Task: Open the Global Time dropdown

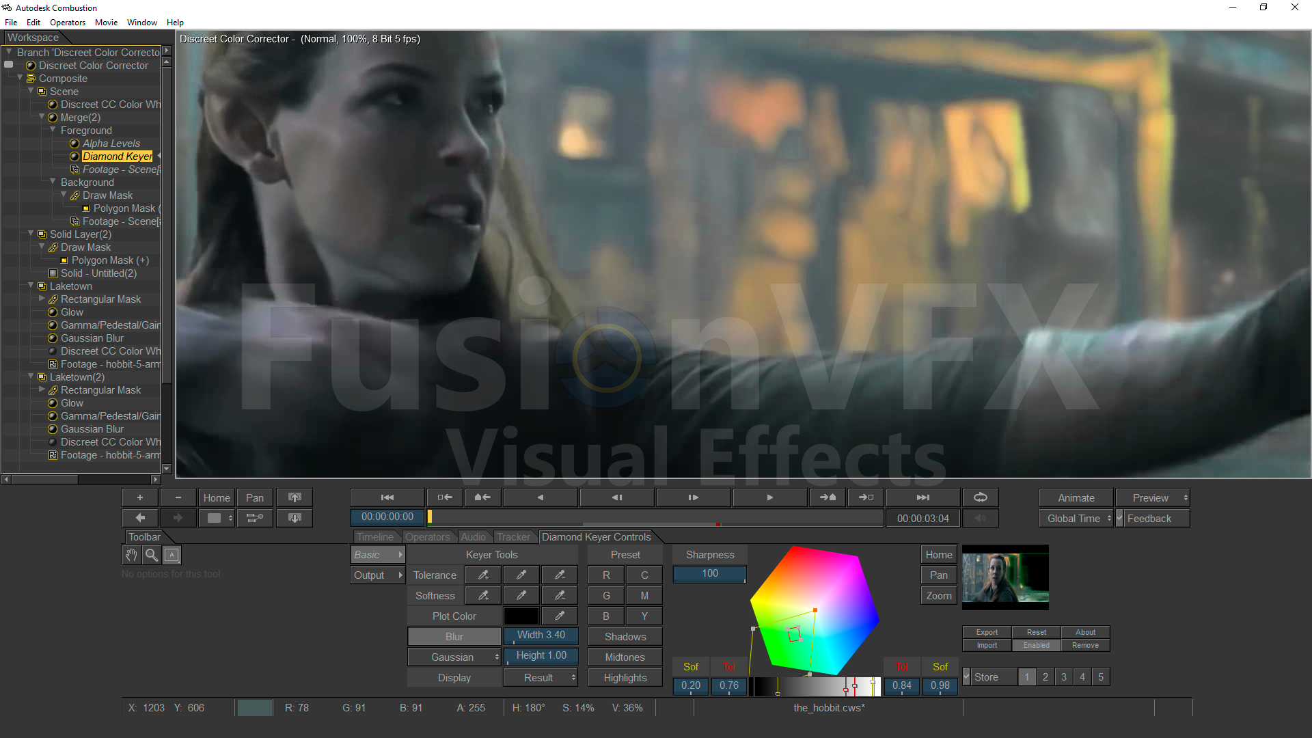Action: 1076,519
